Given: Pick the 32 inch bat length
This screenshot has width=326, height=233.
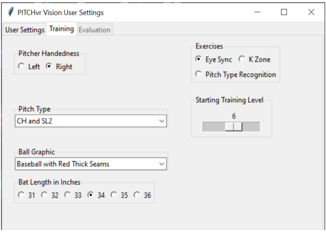Looking at the screenshot, I should point(44,195).
